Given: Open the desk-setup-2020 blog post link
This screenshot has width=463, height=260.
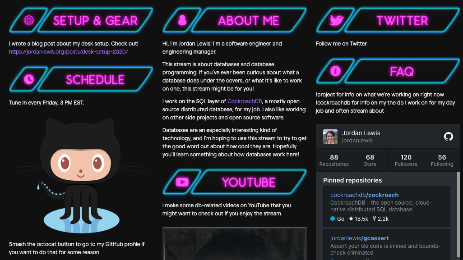Looking at the screenshot, I should point(68,51).
